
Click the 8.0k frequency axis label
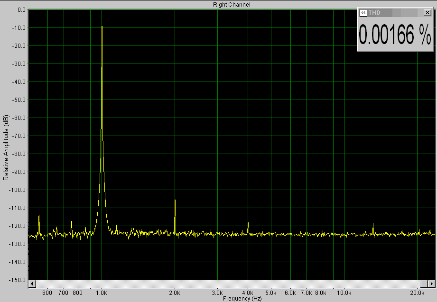coord(321,293)
